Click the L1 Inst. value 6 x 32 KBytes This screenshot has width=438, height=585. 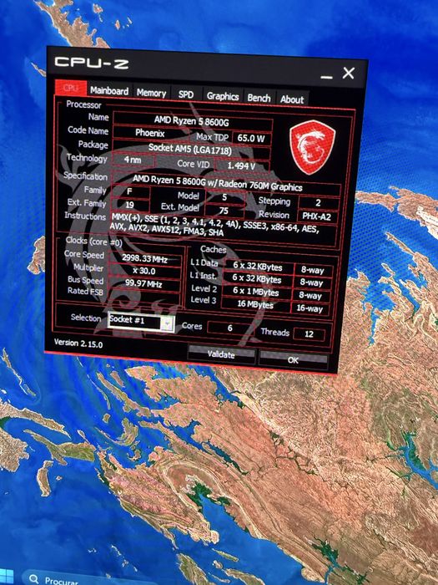click(257, 279)
